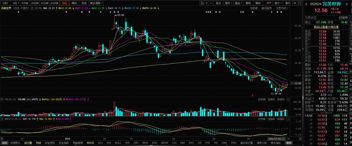The image size is (352, 146).
Task: Click 画线 drawing button
Action: (258, 3)
